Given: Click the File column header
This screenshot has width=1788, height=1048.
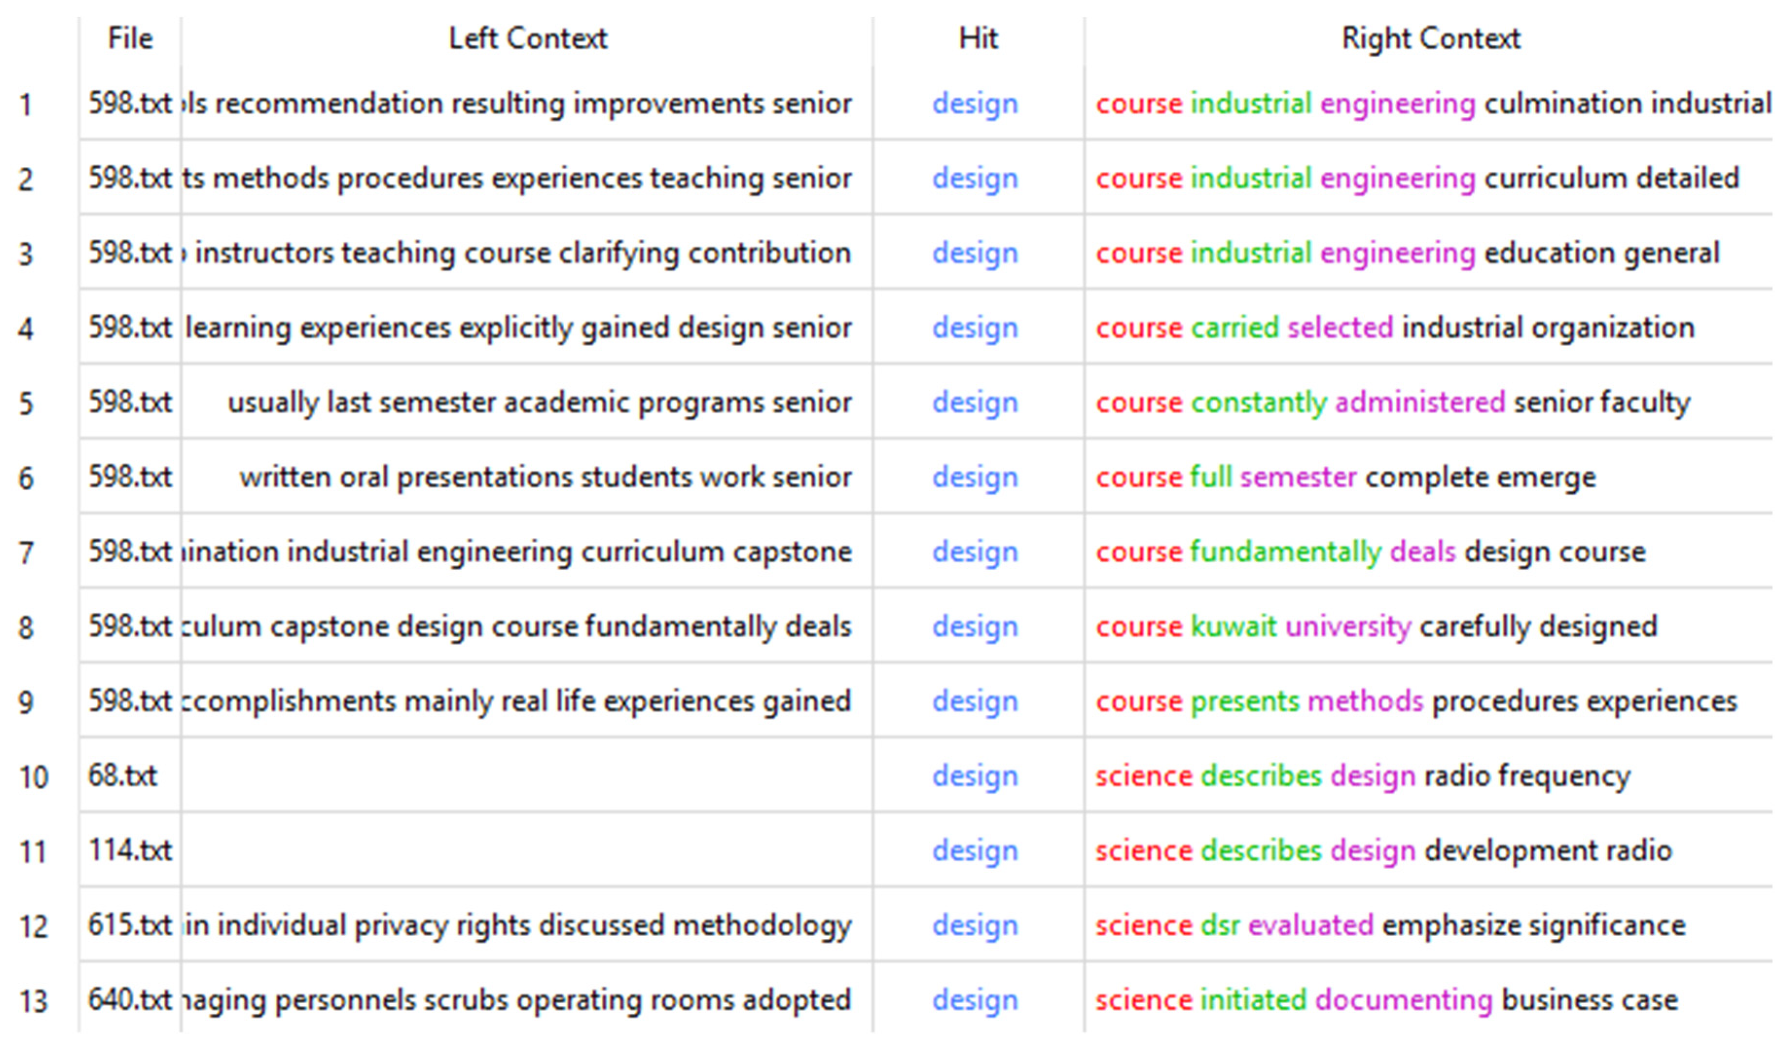Looking at the screenshot, I should [x=130, y=39].
